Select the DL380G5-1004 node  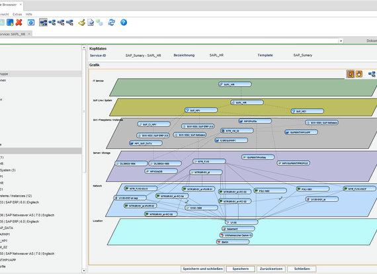tap(131, 163)
